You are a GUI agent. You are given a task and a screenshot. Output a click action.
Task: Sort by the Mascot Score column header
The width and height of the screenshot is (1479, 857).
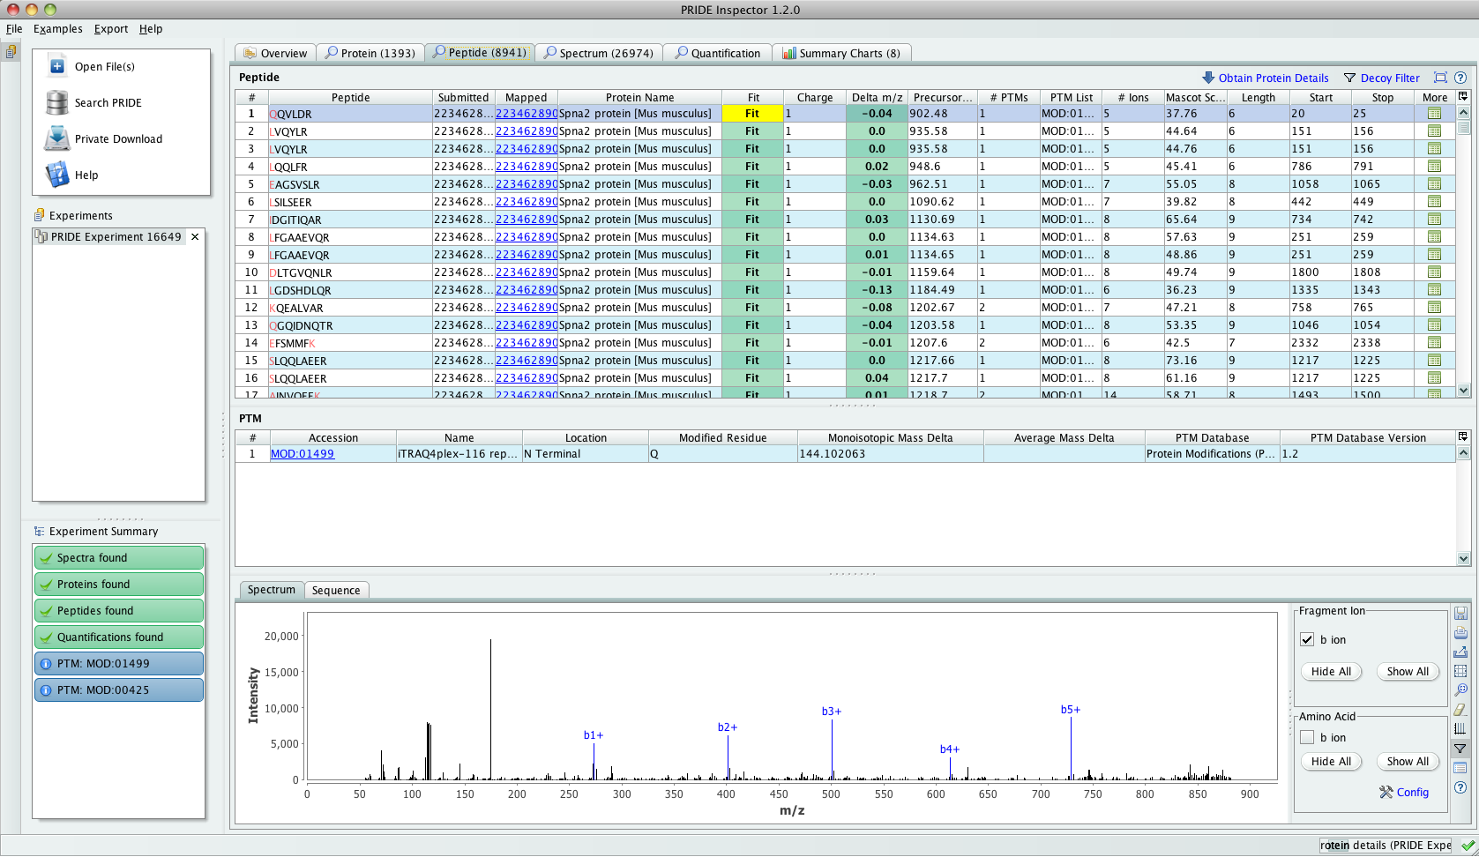(x=1195, y=97)
